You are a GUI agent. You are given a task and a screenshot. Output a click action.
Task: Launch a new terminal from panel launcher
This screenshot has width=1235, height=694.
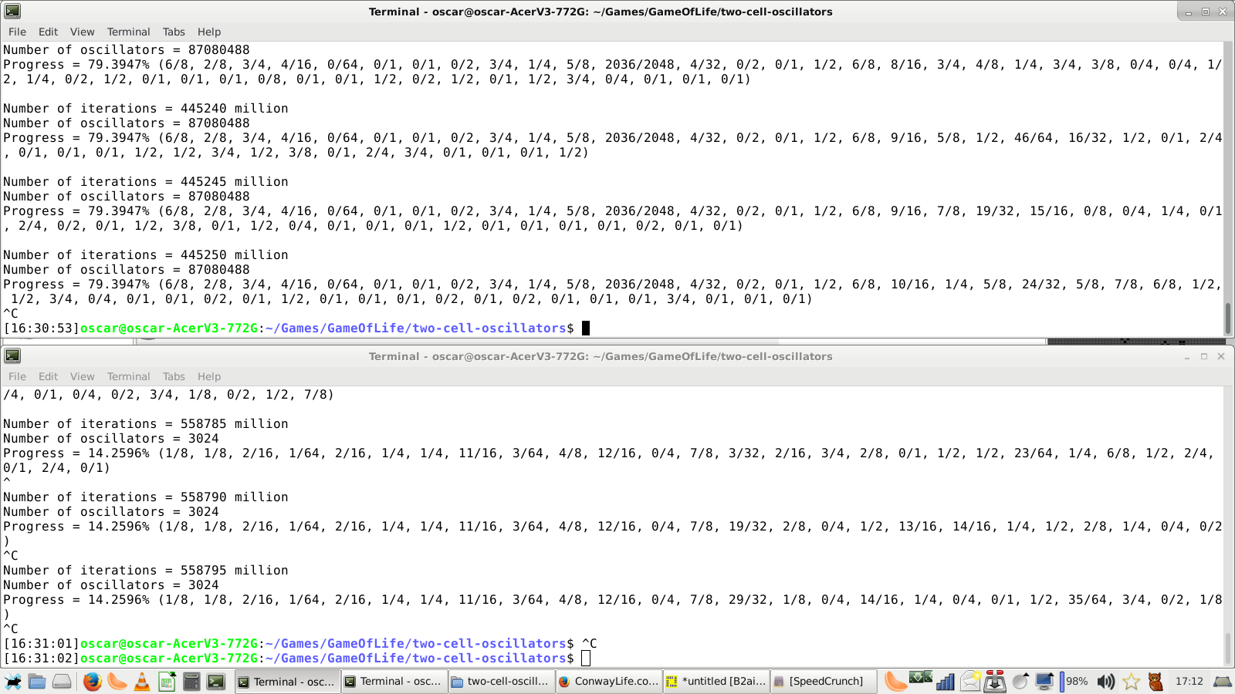click(x=216, y=682)
